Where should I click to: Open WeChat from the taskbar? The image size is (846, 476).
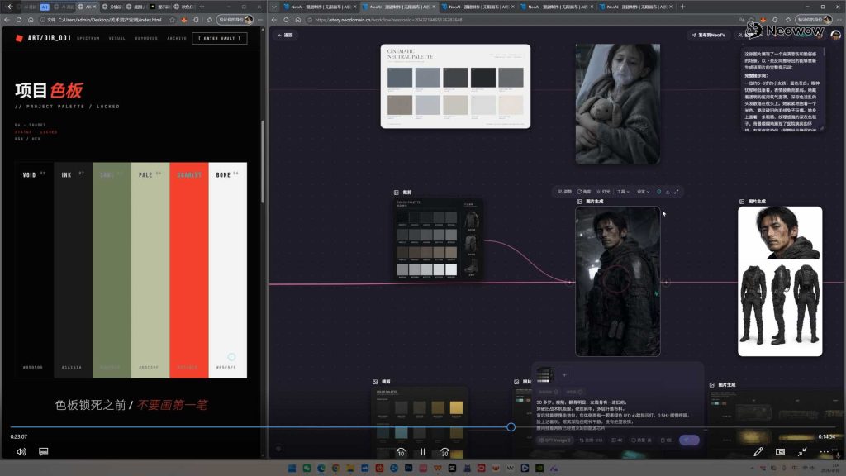click(x=307, y=468)
